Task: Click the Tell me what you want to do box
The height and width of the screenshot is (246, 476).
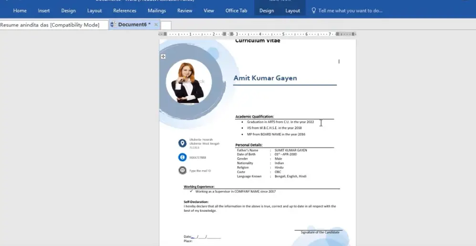Action: [350, 10]
